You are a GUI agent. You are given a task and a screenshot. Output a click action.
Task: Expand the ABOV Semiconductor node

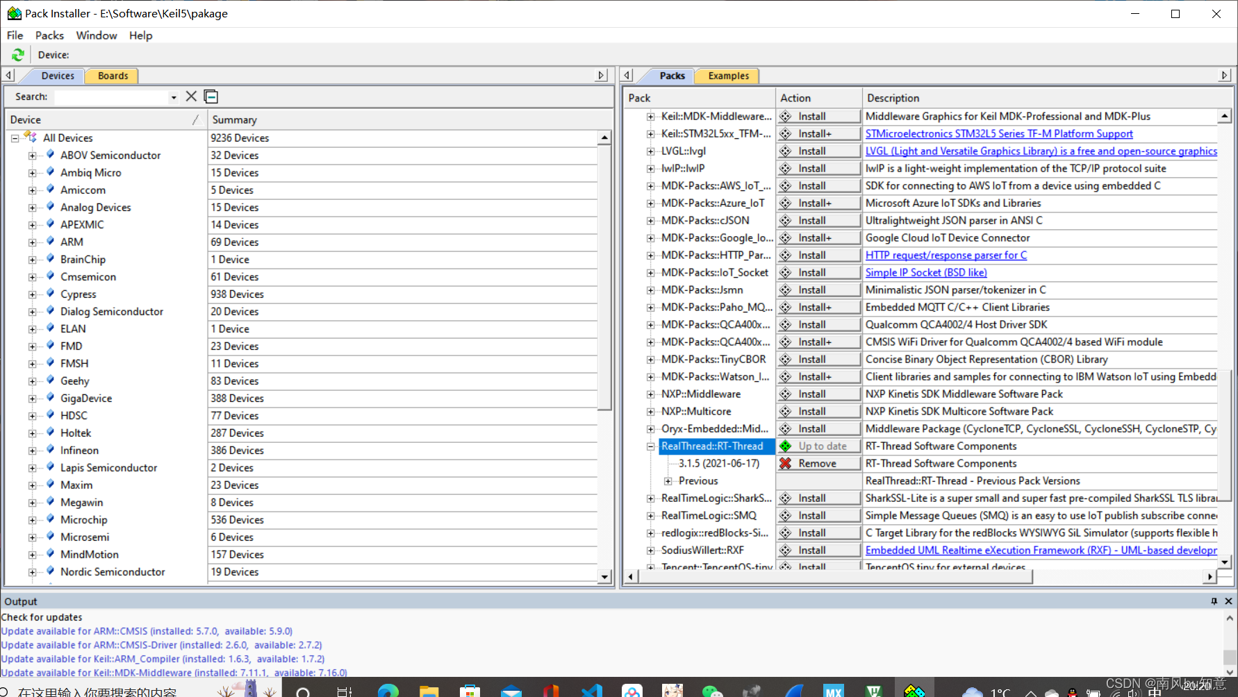coord(32,156)
